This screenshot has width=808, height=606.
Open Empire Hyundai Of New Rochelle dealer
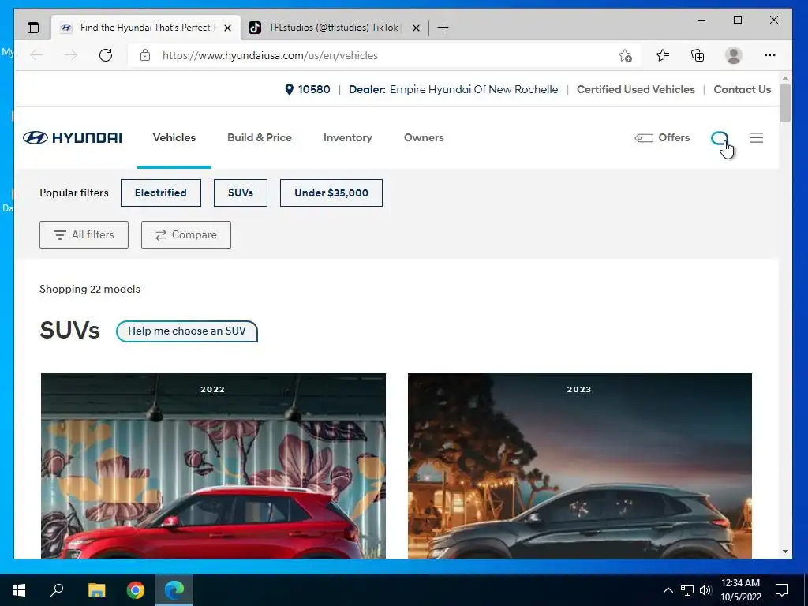point(473,90)
